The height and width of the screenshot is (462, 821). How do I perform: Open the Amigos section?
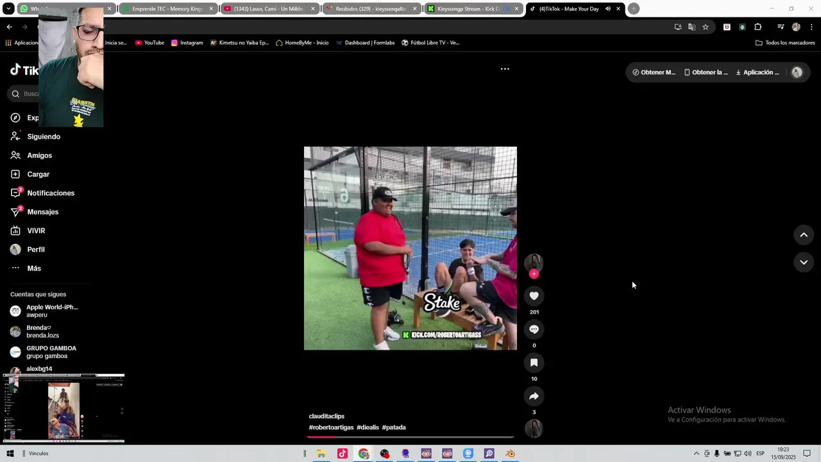tap(39, 155)
